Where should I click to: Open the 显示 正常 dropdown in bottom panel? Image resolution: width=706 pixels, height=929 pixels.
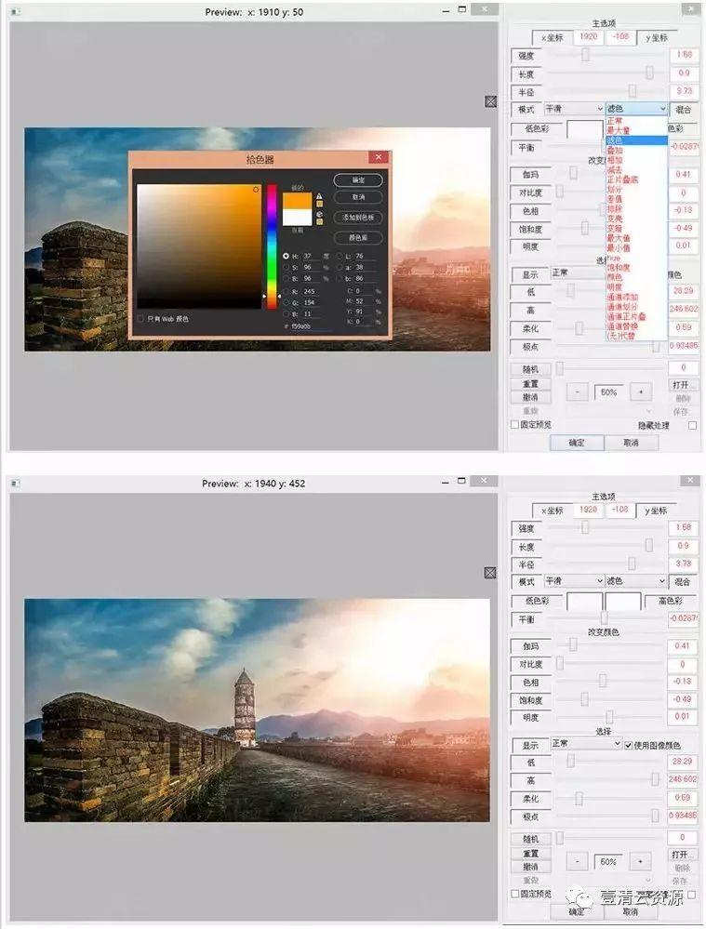pyautogui.click(x=586, y=743)
